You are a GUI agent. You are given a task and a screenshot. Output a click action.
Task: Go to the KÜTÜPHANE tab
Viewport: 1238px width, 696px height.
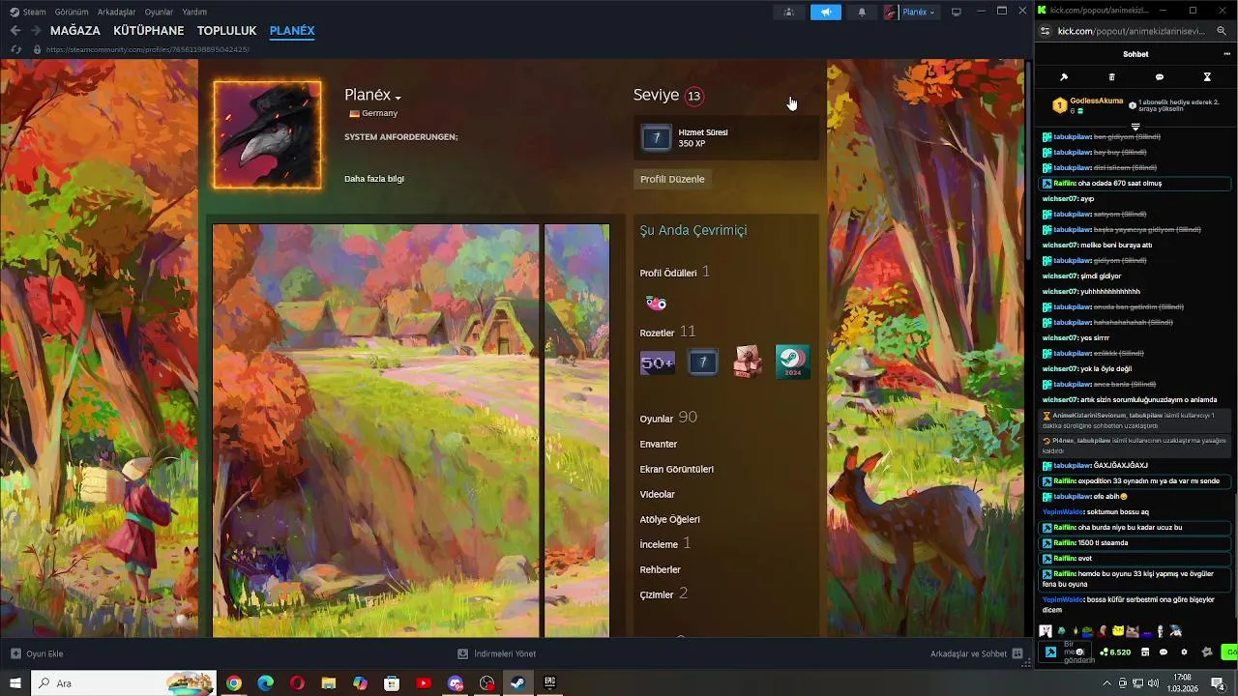149,31
